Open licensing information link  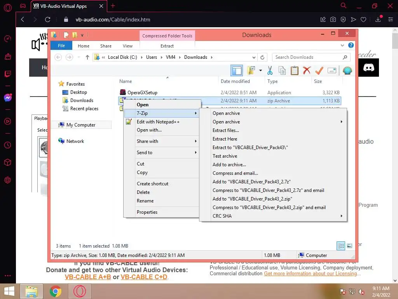pos(311,274)
